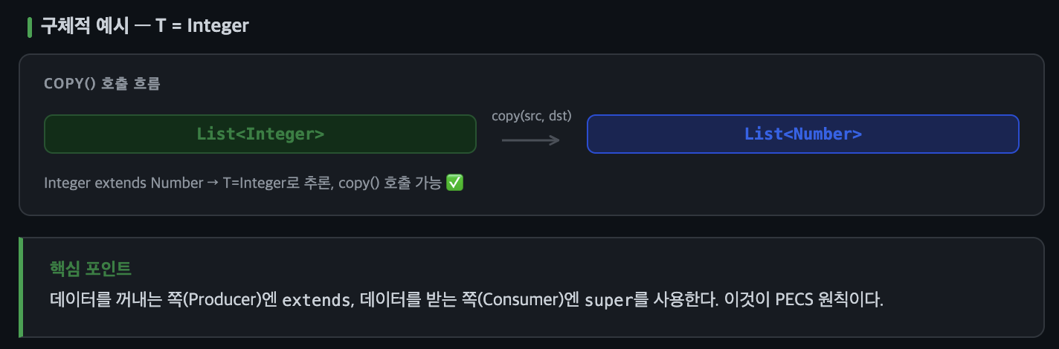Click the green '핵심 포인트' title
The width and height of the screenshot is (1059, 349).
91,268
